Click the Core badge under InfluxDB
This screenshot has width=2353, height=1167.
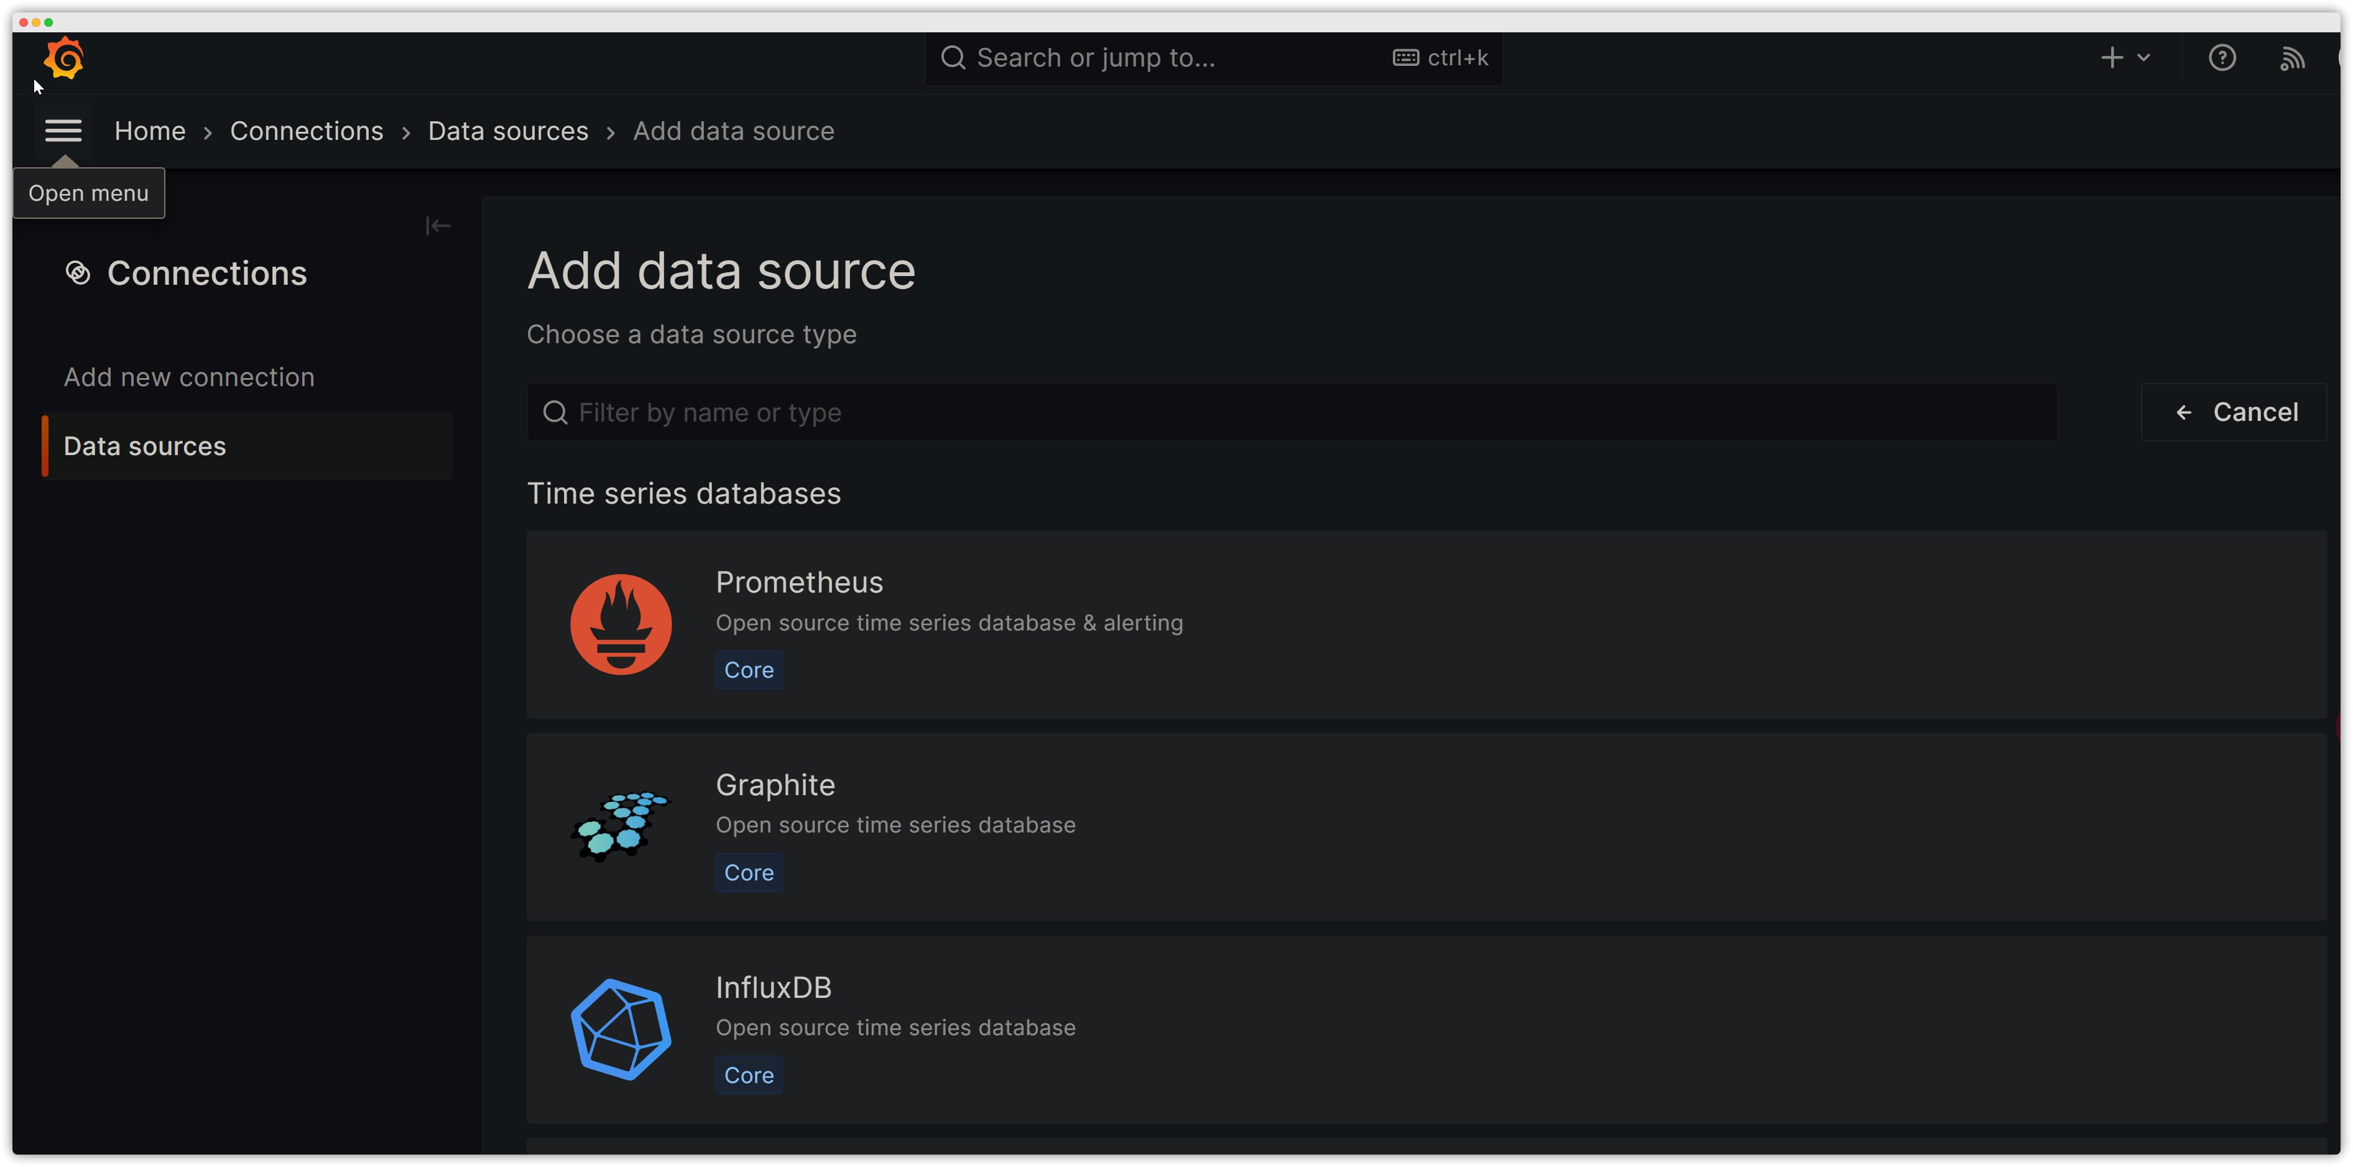(749, 1076)
